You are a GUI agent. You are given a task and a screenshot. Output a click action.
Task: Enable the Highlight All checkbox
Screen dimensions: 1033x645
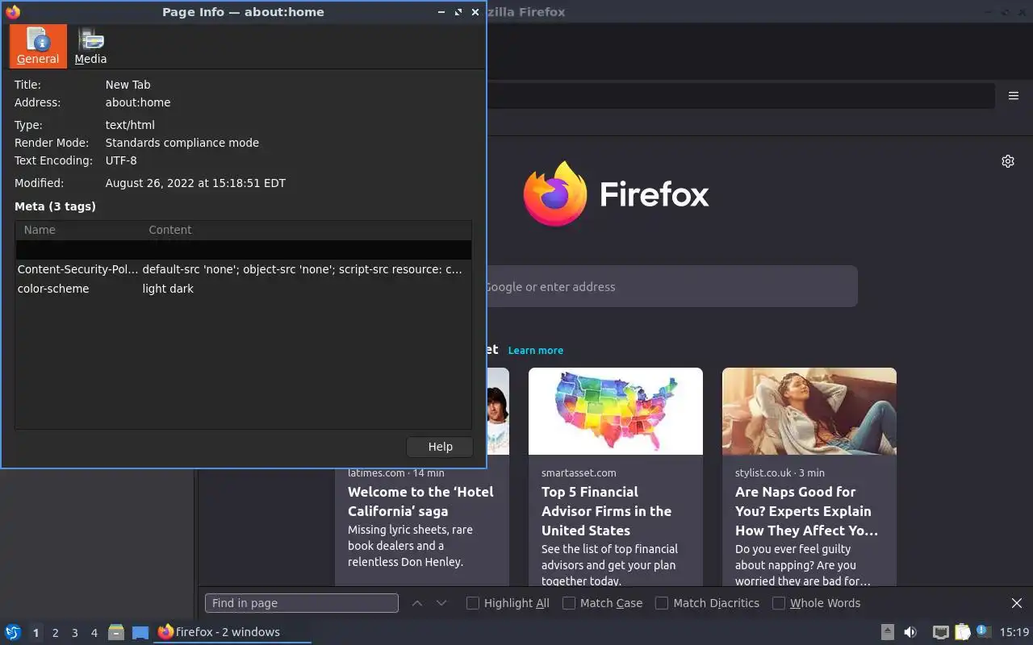point(473,603)
